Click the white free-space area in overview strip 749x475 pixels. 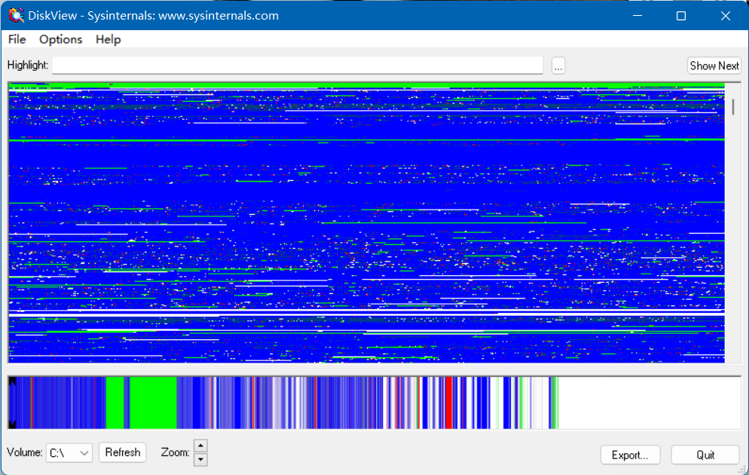point(648,403)
